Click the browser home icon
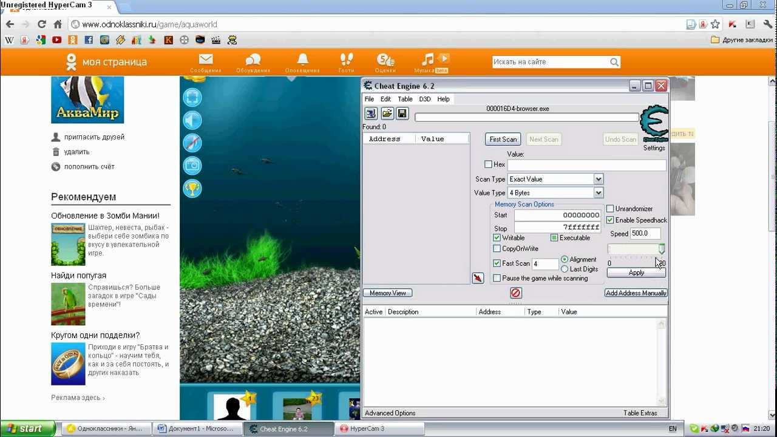This screenshot has height=437, width=777. coord(58,24)
